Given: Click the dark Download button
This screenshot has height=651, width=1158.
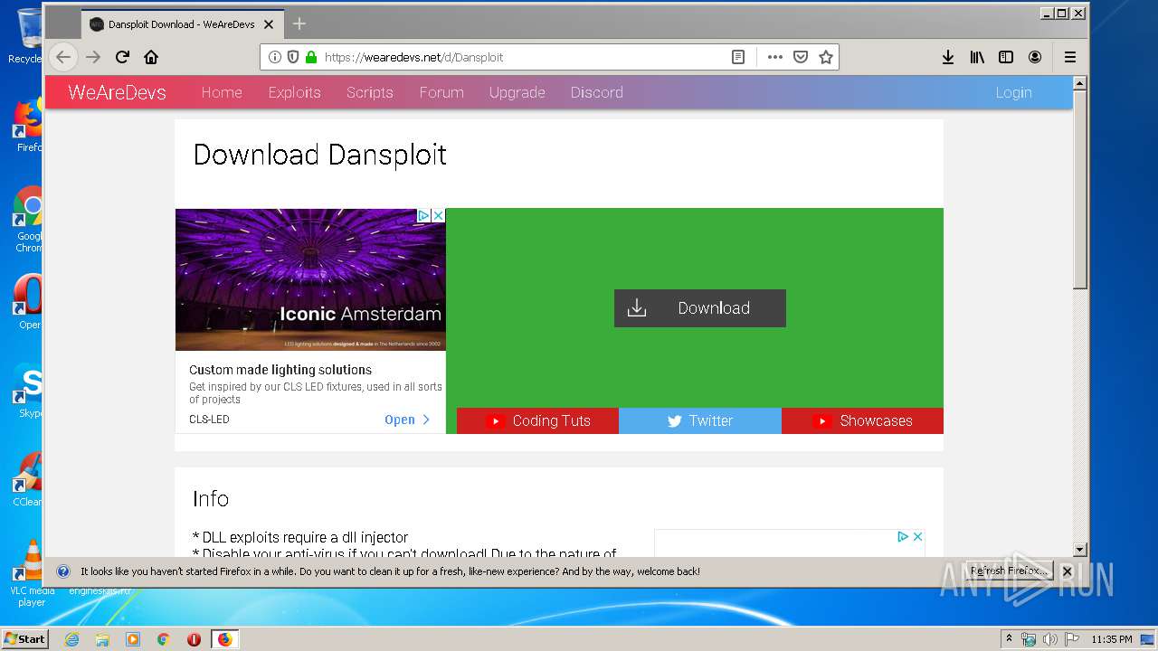Looking at the screenshot, I should (x=700, y=308).
